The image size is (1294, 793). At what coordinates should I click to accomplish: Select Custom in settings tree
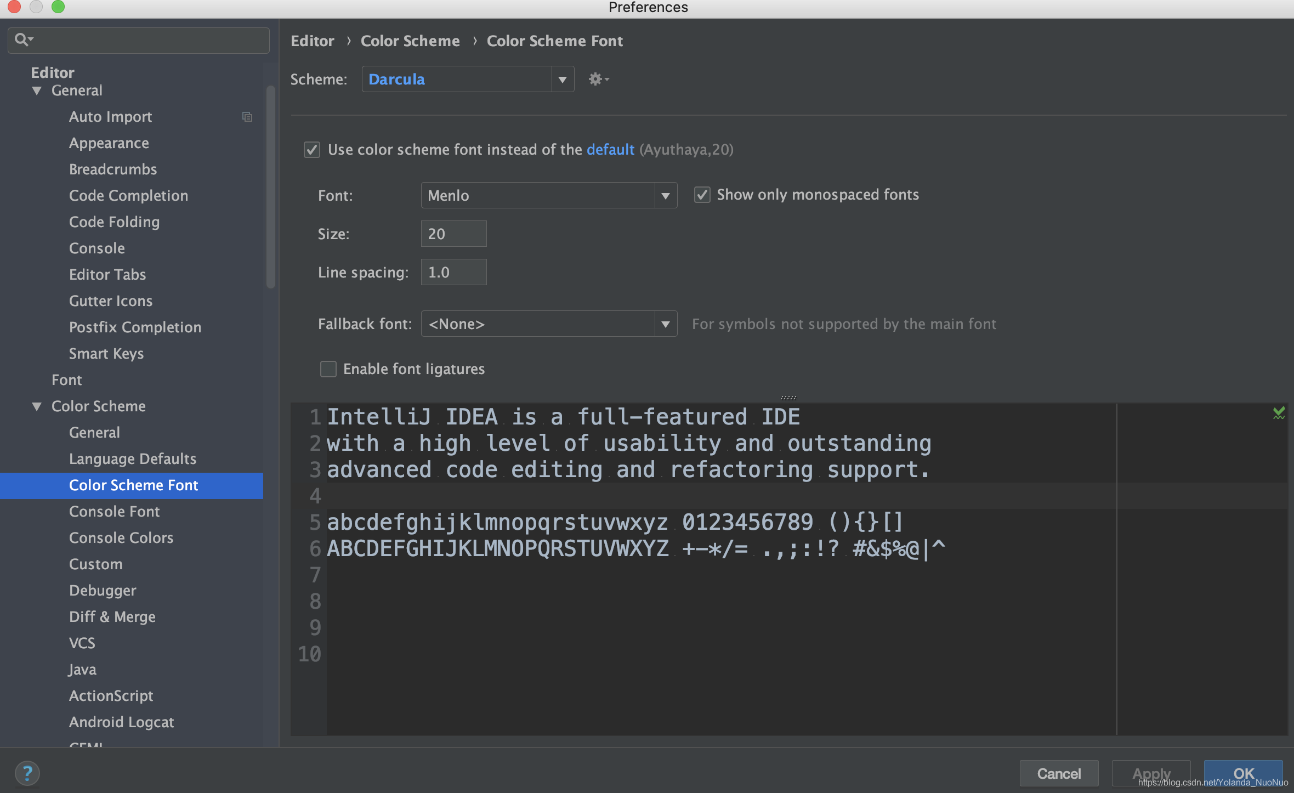pyautogui.click(x=96, y=564)
